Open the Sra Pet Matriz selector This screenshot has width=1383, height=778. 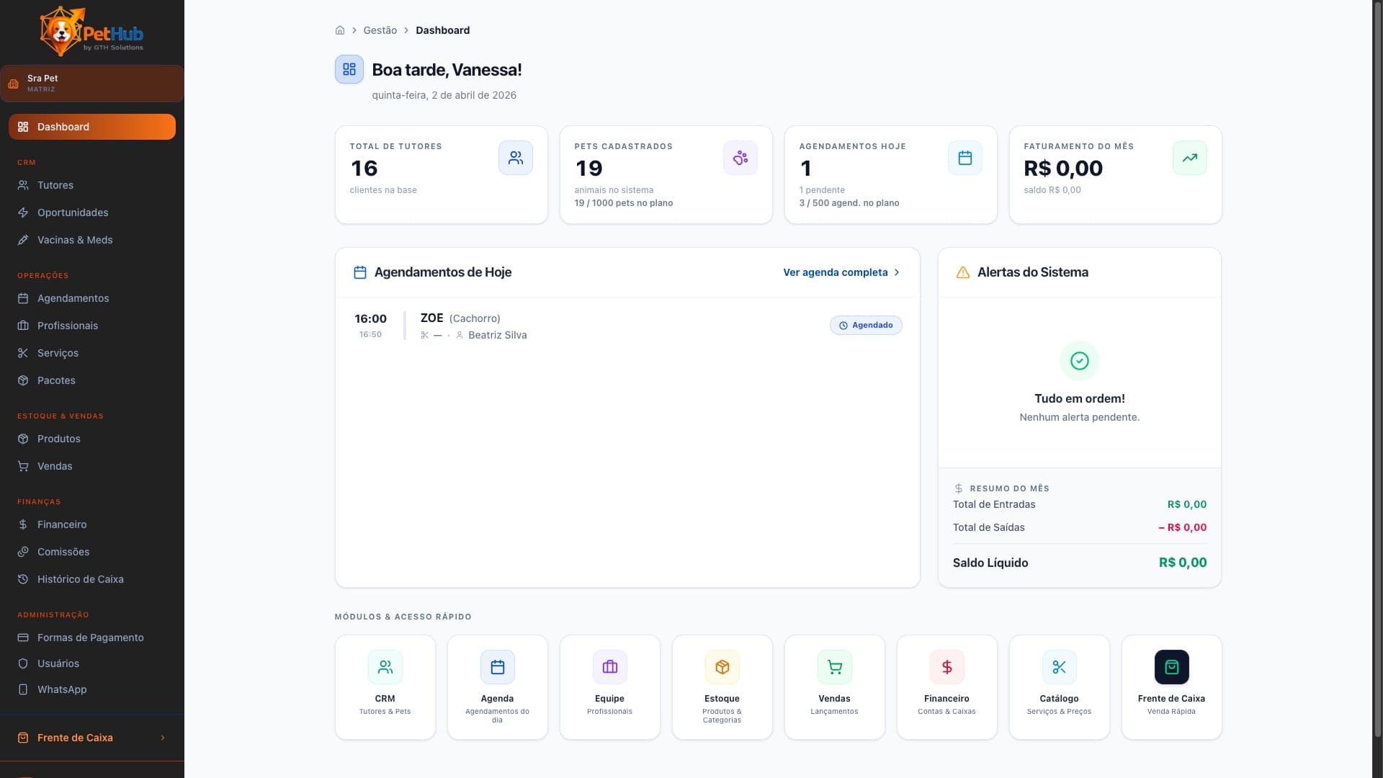click(x=92, y=84)
